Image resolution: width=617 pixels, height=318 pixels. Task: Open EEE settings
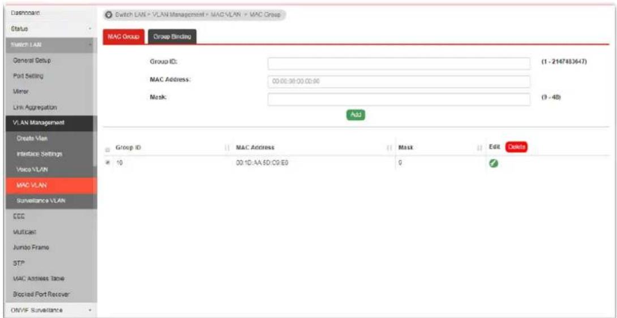pos(19,216)
